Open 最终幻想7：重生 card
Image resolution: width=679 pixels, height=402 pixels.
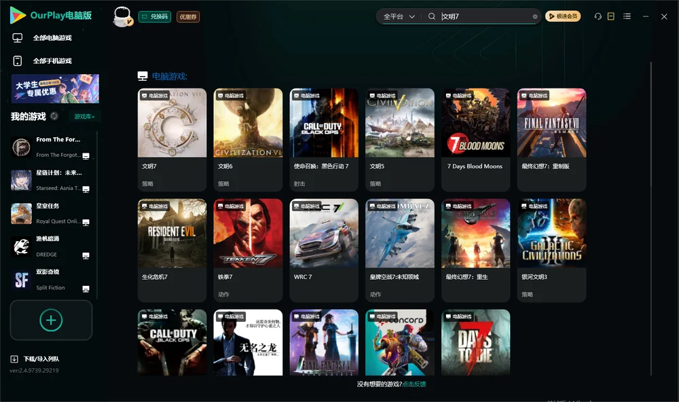coord(475,250)
